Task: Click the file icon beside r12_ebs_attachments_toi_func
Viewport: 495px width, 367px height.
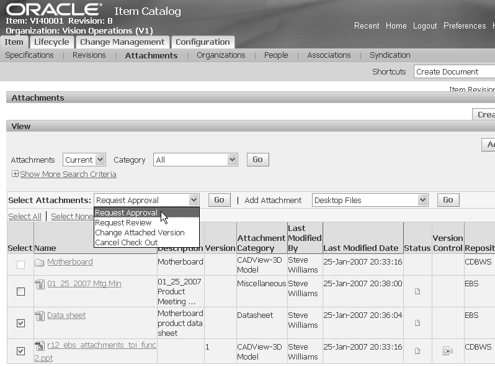Action: [x=40, y=345]
